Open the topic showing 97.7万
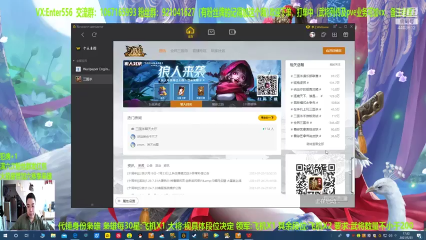Image resolution: width=426 pixels, height=240 pixels. (315, 76)
